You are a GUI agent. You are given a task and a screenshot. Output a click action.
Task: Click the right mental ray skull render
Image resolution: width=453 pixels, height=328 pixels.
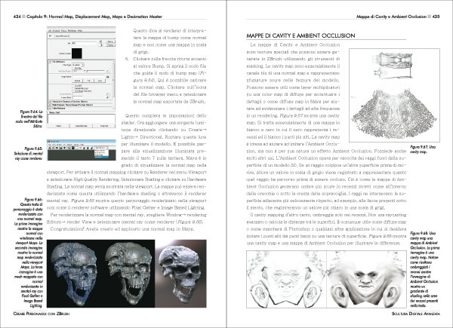180,274
